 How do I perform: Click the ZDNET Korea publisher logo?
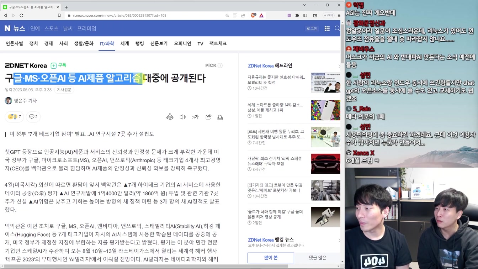coord(26,65)
